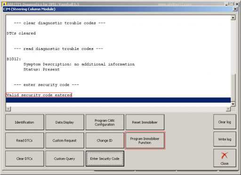Click the log scroll down arrow

click(233, 104)
